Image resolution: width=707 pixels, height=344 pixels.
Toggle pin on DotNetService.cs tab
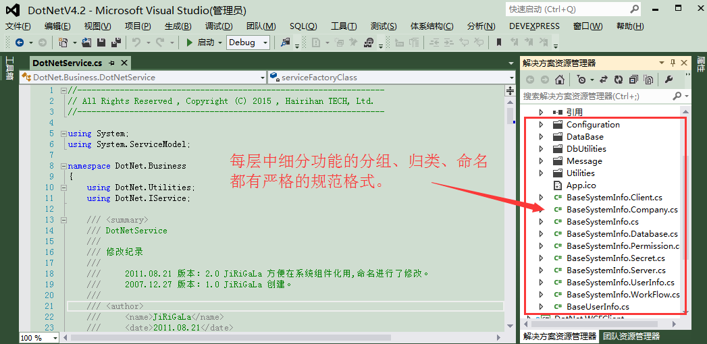point(112,63)
